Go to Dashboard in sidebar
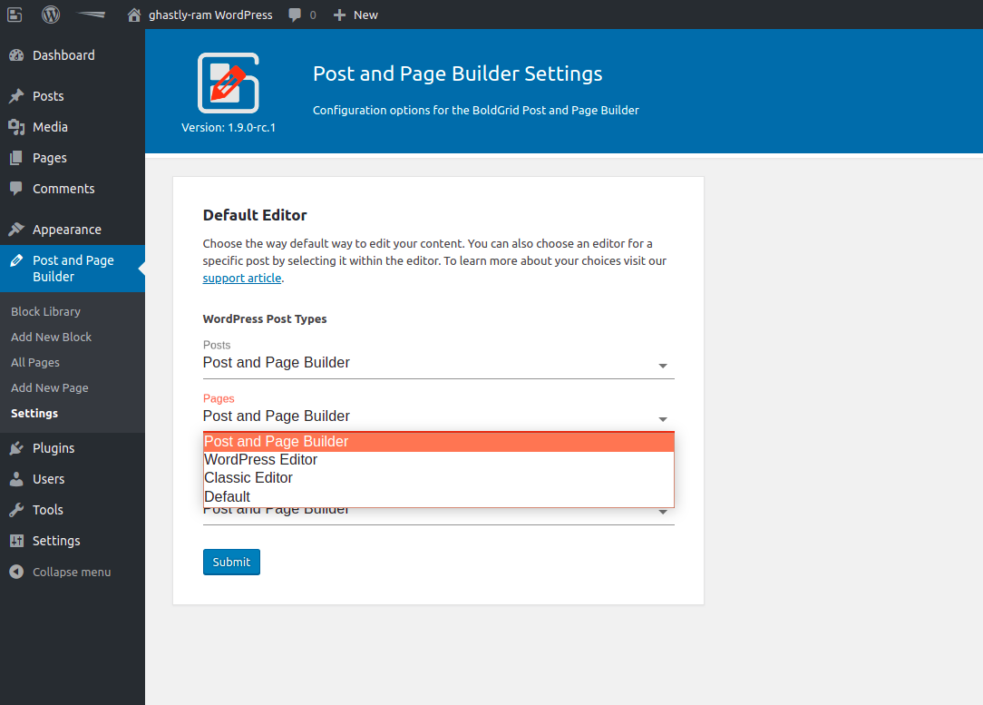This screenshot has height=705, width=983. 64,55
